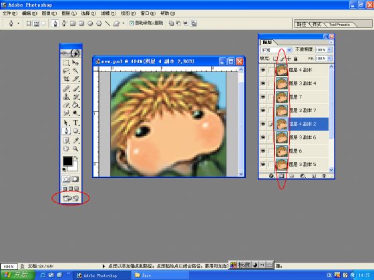Choose the Custom Shape in options bar

click(x=116, y=23)
